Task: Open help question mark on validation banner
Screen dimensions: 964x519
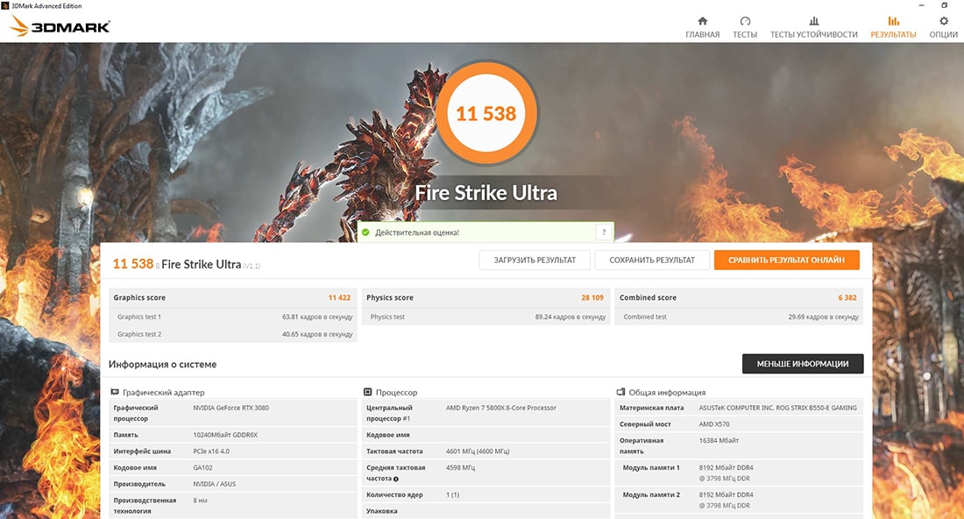Action: coord(604,231)
